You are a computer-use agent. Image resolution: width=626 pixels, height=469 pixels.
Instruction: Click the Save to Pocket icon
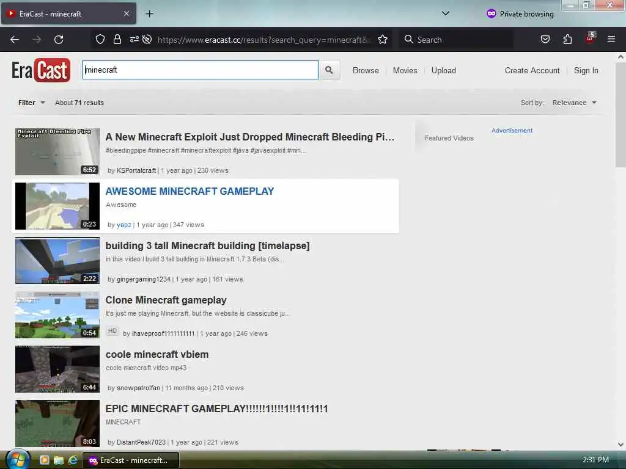(545, 40)
